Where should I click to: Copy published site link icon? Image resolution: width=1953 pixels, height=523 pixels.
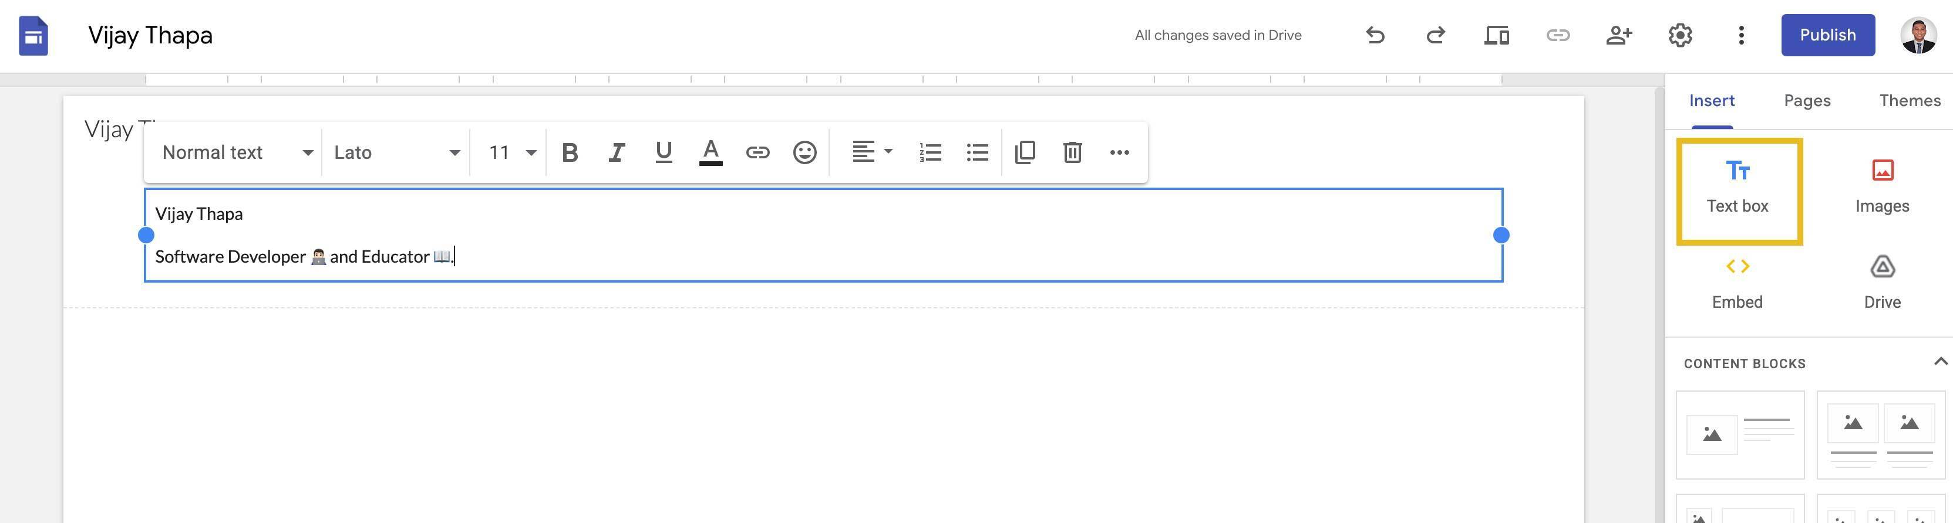tap(1557, 35)
